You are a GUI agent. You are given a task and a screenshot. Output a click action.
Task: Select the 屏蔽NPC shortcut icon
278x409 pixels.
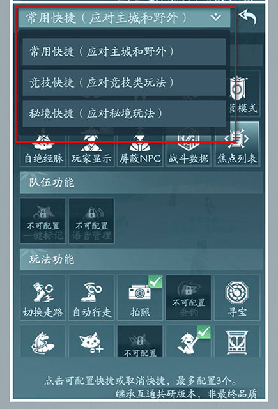point(140,148)
